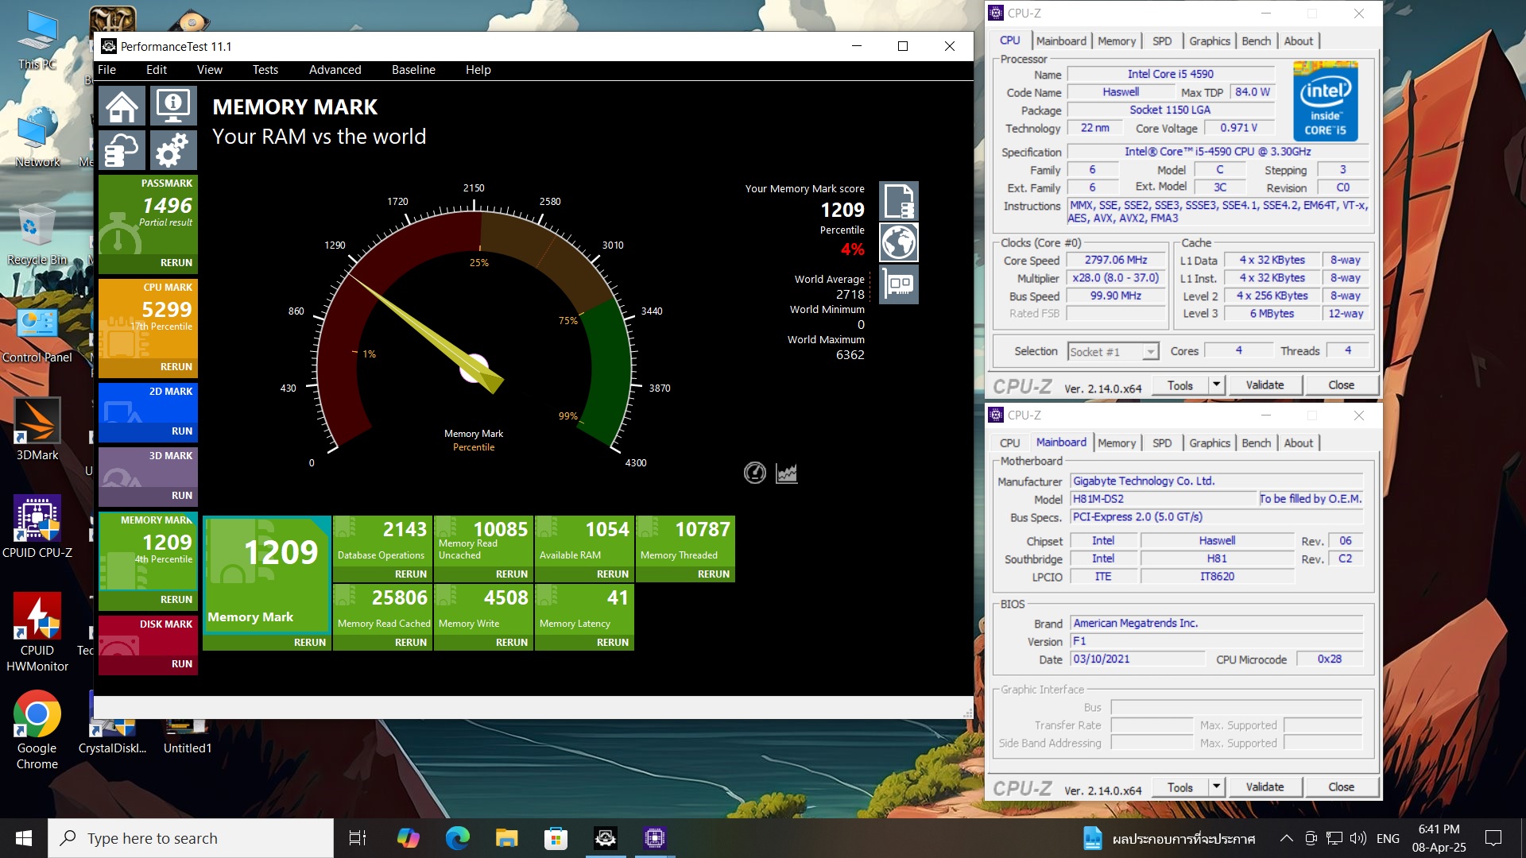Click the volume speaker tray icon
Image resolution: width=1526 pixels, height=858 pixels.
(1358, 838)
